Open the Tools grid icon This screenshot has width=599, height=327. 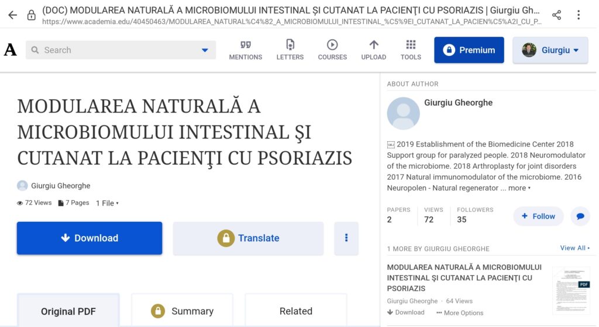tap(411, 45)
